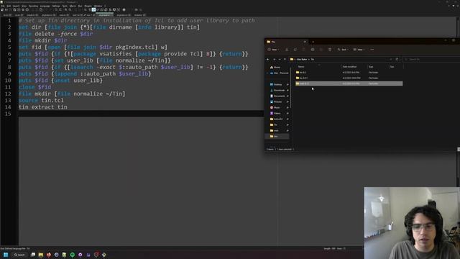Click the Open file icon in Notepad++ toolbar
Image resolution: width=460 pixels, height=259 pixels.
click(6, 9)
